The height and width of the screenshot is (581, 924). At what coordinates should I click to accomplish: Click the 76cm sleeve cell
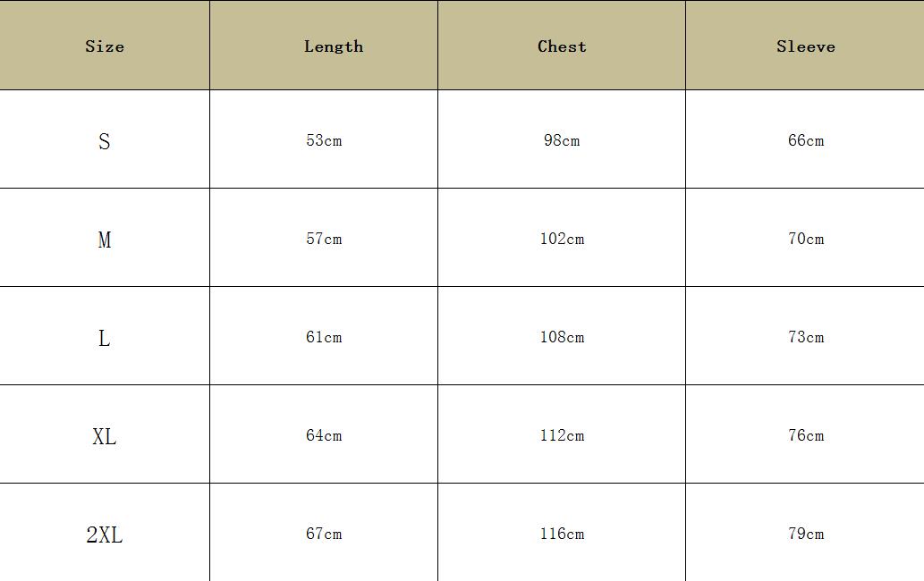(x=805, y=435)
